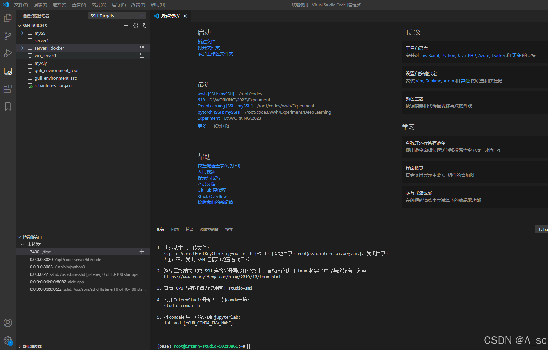Install Docker support link
Image resolution: width=548 pixels, height=350 pixels.
498,56
